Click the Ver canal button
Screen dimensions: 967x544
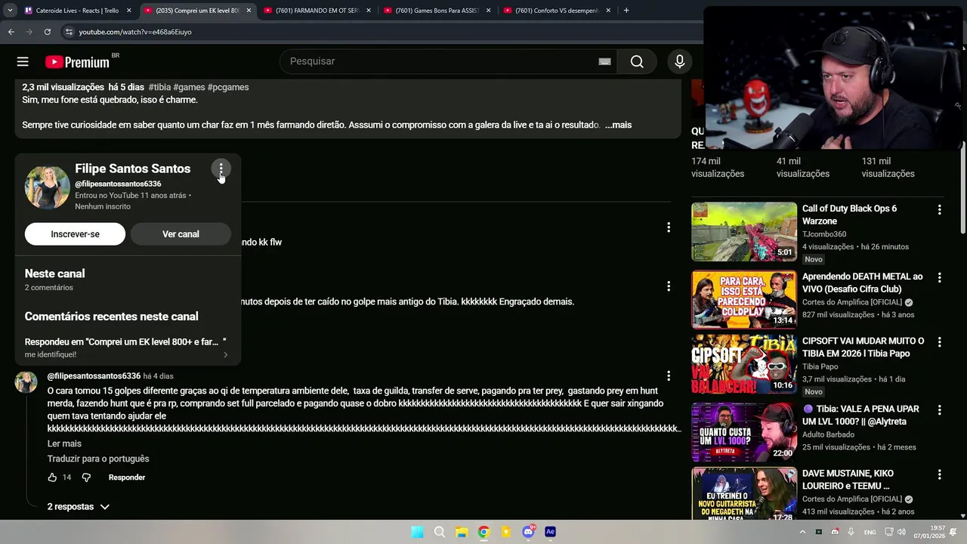click(181, 234)
